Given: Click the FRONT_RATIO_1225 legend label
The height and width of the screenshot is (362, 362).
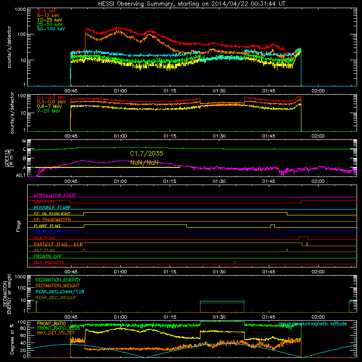Looking at the screenshot, I should pos(58,328).
